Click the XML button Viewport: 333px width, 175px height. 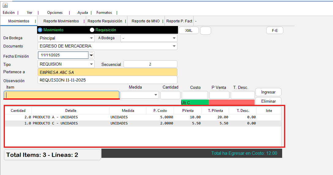pos(189,31)
